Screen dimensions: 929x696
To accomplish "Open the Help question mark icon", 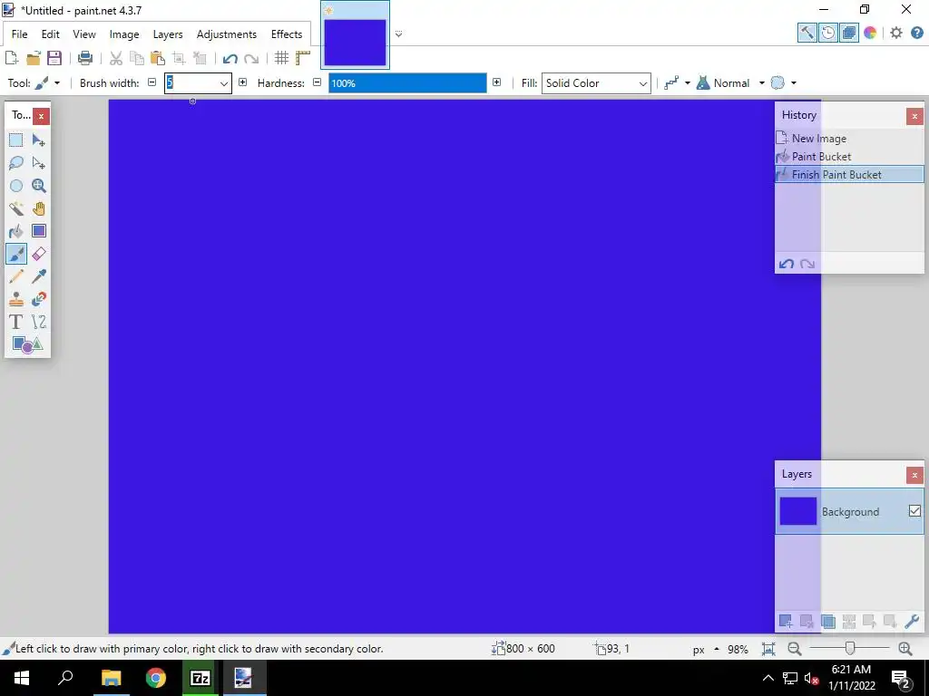I will click(x=916, y=34).
